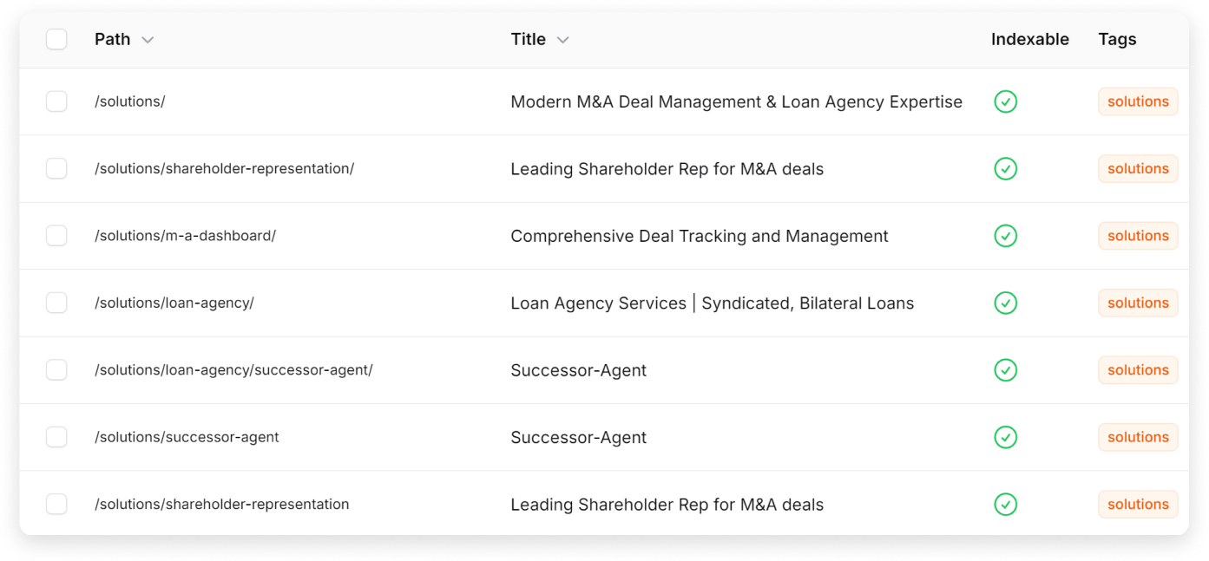Open the Title column sort dropdown
This screenshot has height=561, width=1209.
click(562, 40)
